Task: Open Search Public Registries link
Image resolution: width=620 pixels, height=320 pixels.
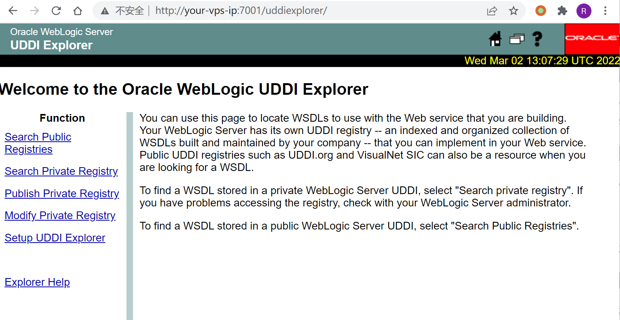Action: [x=38, y=143]
